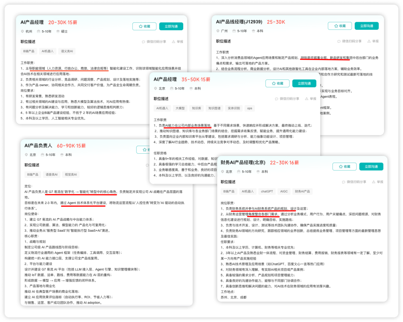This screenshot has height=322, width=403.
Task: Click 收藏 on the 财务AI产品经理(北京) card
Action: pos(344,166)
